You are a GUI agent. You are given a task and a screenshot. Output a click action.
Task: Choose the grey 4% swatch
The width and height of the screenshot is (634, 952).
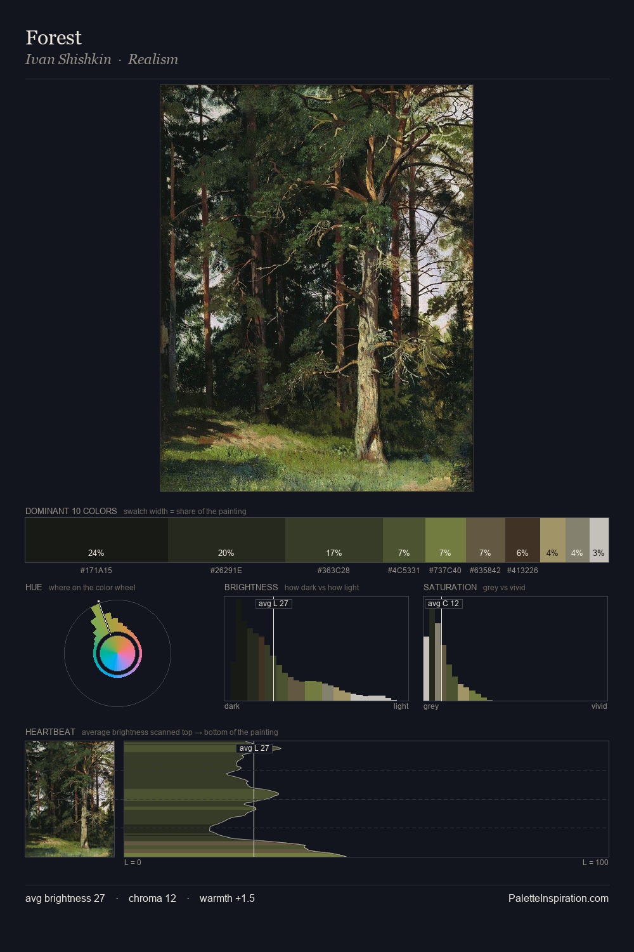tap(578, 540)
